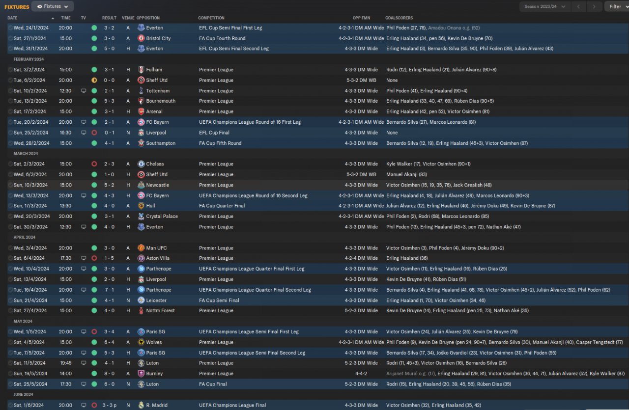Image resolution: width=629 pixels, height=410 pixels.
Task: Click the FEBRUARY 2024 month heading
Action: click(29, 59)
